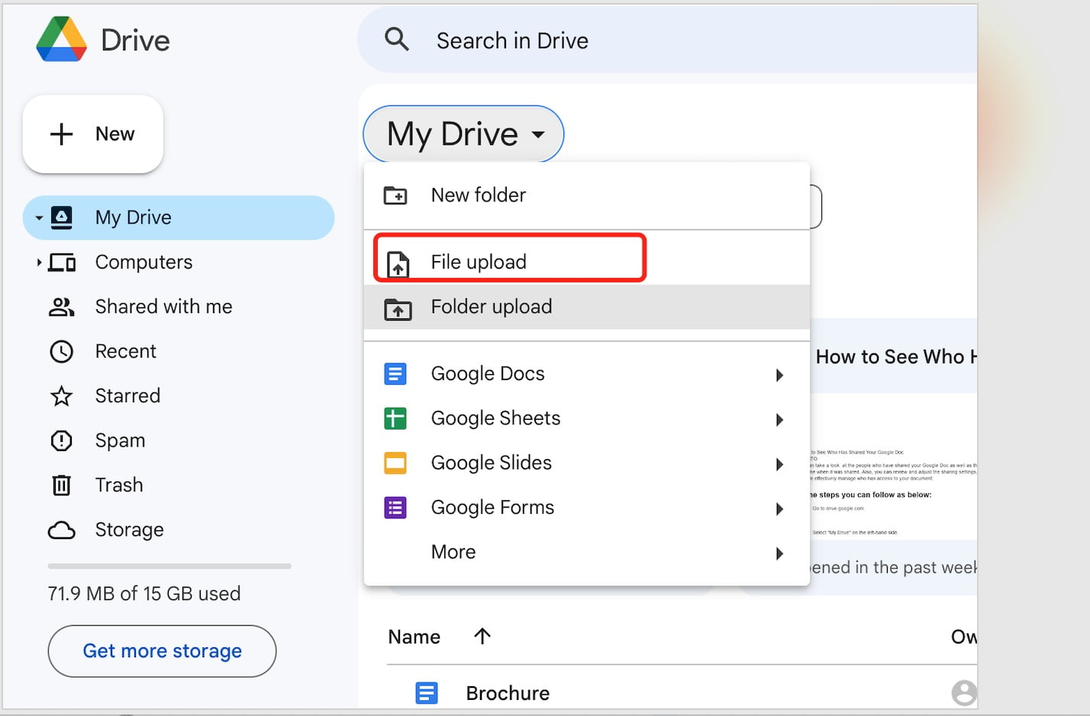This screenshot has width=1090, height=716.
Task: Click the Google Slides yellow icon
Action: click(x=395, y=463)
